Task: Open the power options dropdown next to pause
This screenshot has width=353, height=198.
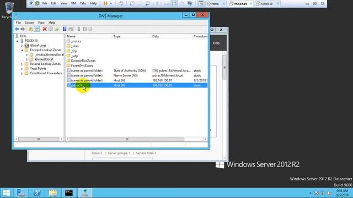Action: (111, 3)
